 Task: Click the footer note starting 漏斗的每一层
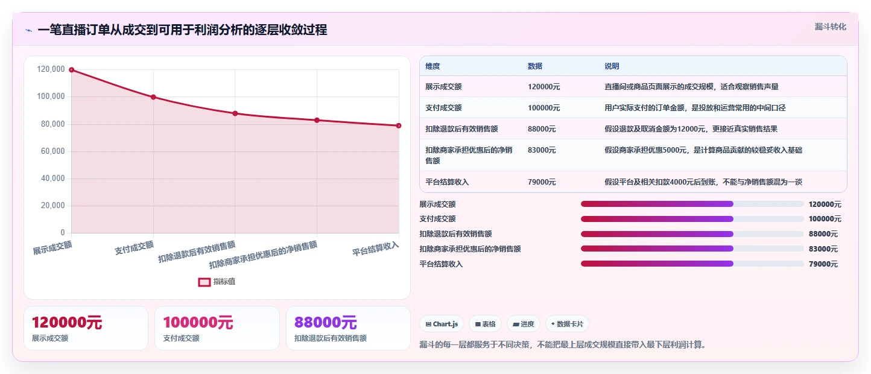563,345
